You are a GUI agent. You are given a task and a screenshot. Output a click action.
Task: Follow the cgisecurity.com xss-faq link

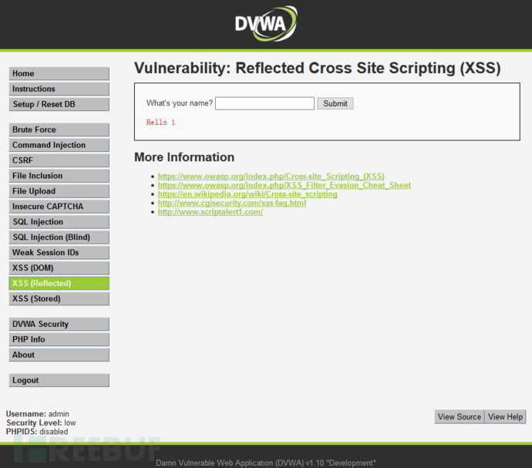point(232,203)
